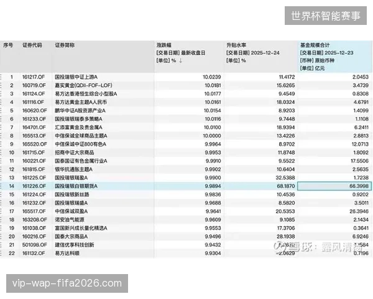This screenshot has width=373, height=299.
Task: Select fund name 国投瑞银白银期货A
Action: (76, 186)
